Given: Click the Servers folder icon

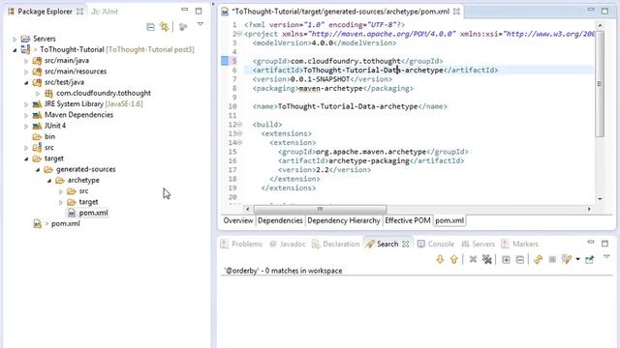Looking at the screenshot, I should coord(25,39).
